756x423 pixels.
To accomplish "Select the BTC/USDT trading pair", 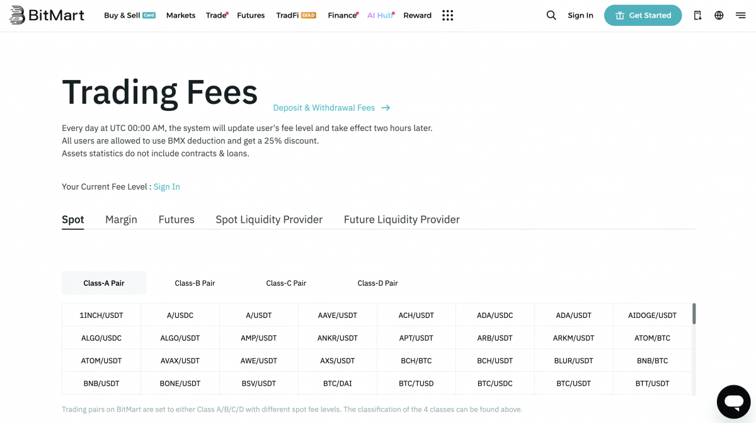I will coord(573,383).
